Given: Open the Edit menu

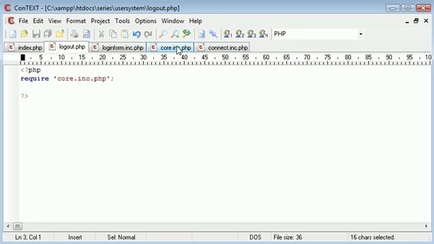Looking at the screenshot, I should pyautogui.click(x=38, y=21).
